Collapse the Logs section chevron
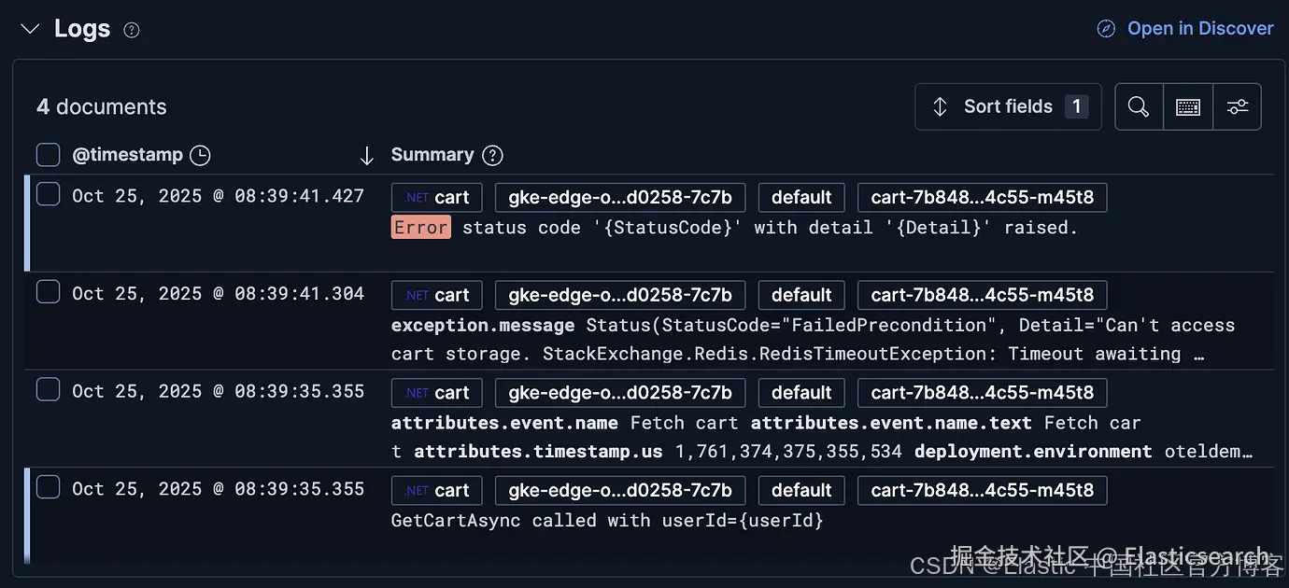1289x588 pixels. (x=30, y=29)
